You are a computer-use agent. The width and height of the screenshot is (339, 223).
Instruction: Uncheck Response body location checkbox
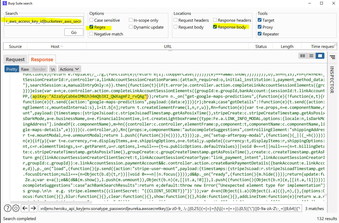(215, 27)
